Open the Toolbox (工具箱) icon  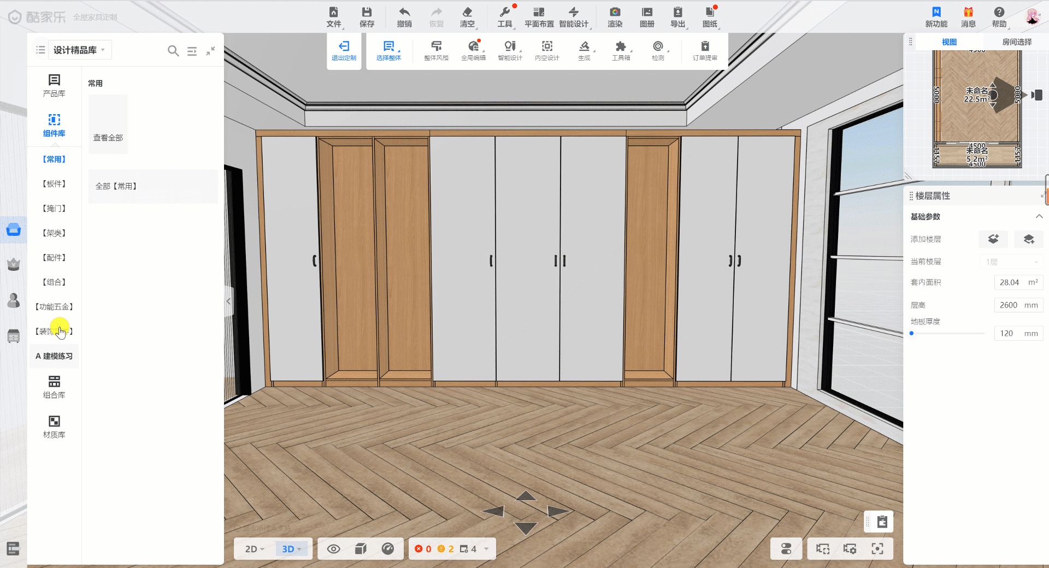pos(621,46)
